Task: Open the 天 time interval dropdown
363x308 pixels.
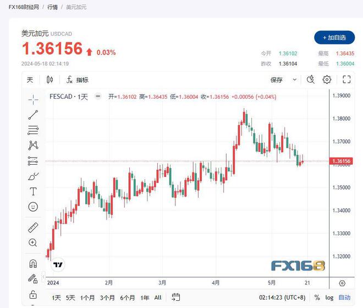Action: tap(30, 80)
